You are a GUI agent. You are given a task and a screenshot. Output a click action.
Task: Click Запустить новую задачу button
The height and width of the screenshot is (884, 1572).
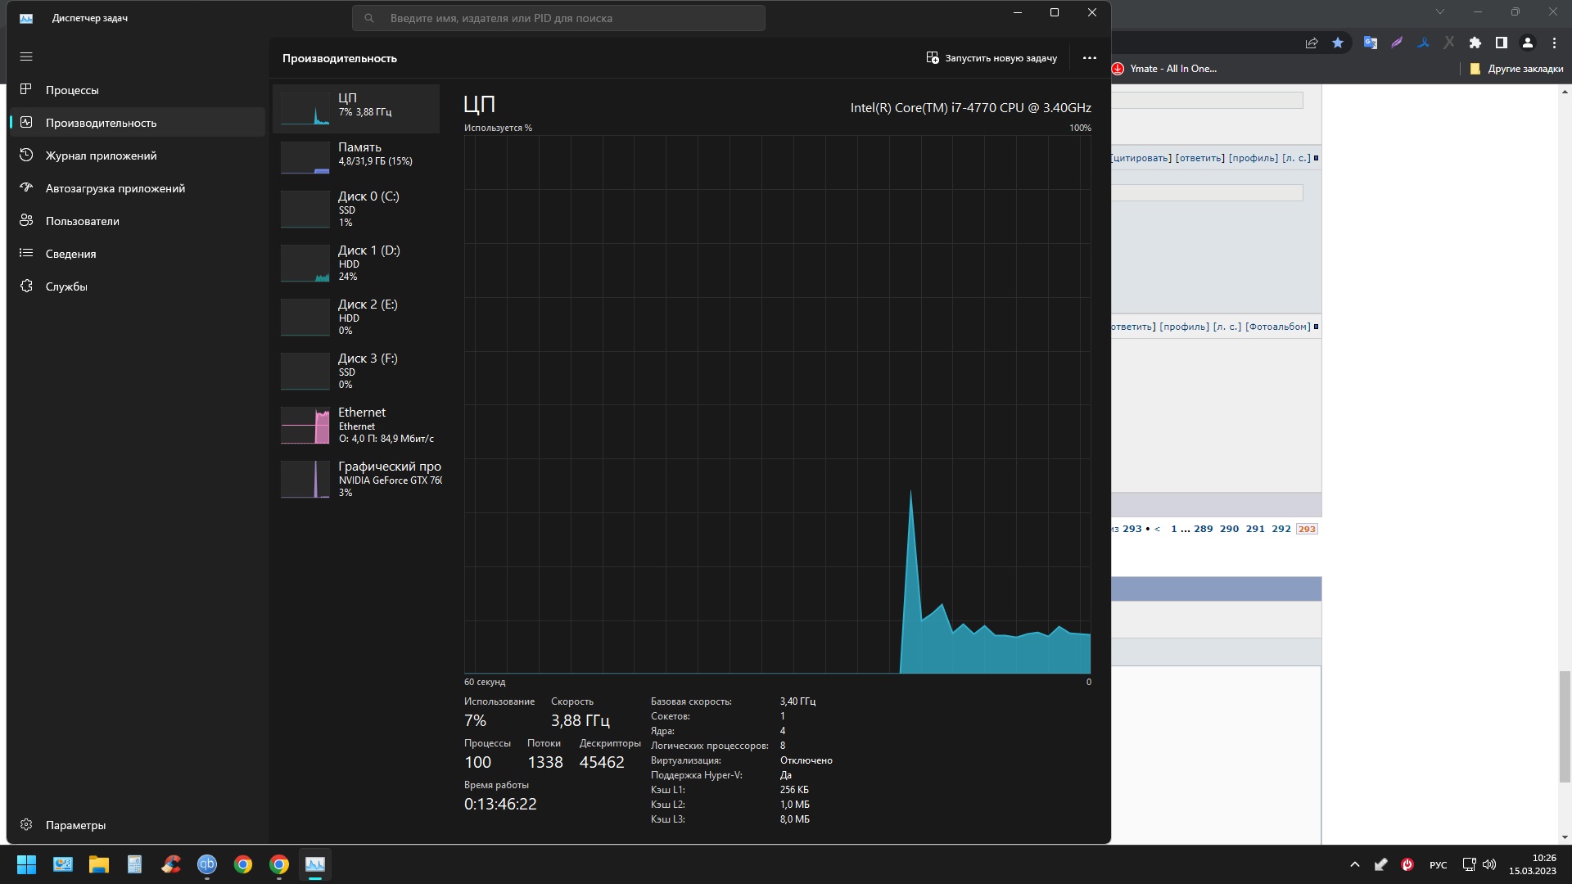[x=992, y=58]
